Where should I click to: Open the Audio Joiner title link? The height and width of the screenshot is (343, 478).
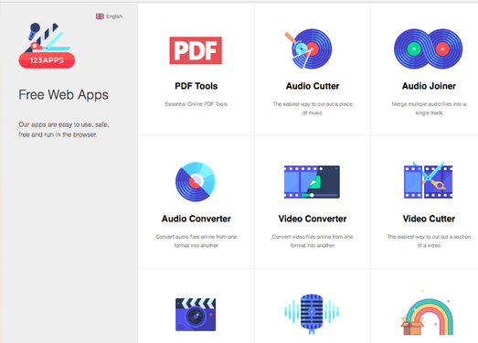(429, 86)
